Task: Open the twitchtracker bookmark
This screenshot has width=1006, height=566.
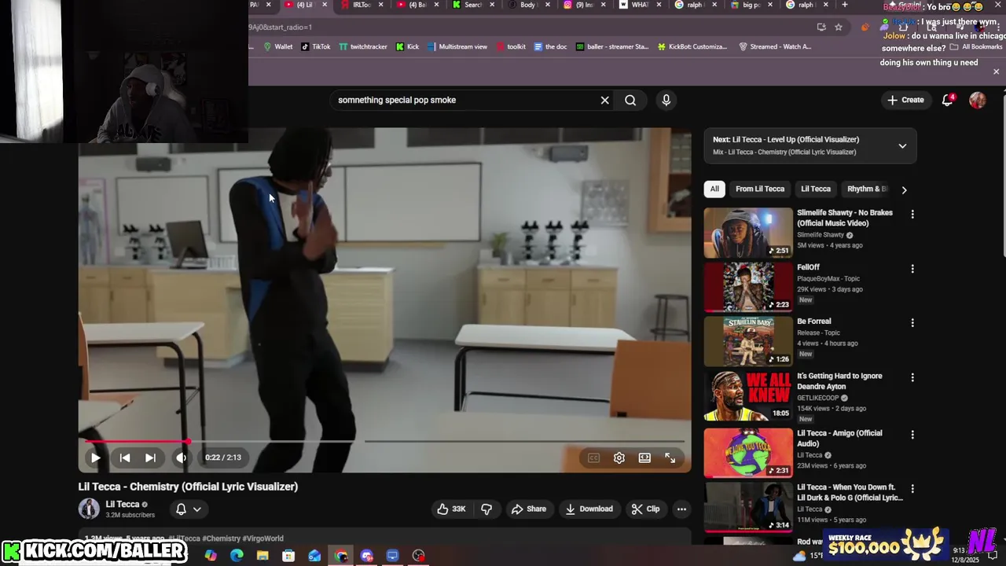Action: (362, 46)
